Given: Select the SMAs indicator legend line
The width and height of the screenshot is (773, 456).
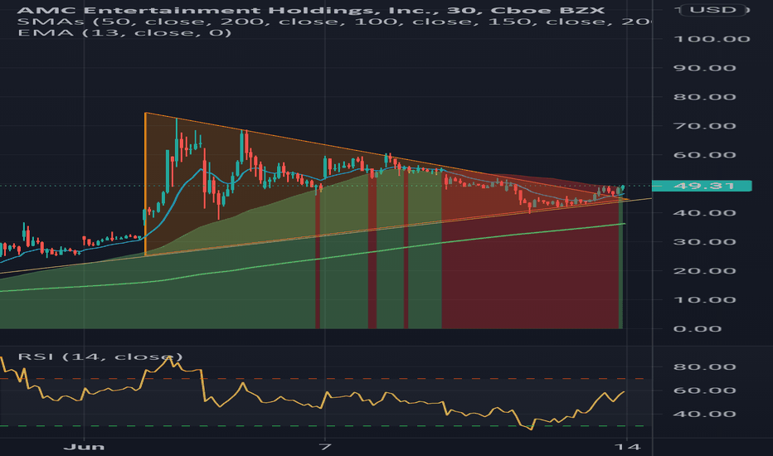Looking at the screenshot, I should point(333,22).
